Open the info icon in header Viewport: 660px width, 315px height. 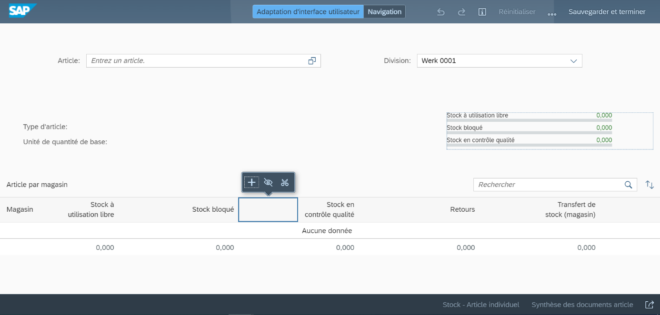point(482,12)
